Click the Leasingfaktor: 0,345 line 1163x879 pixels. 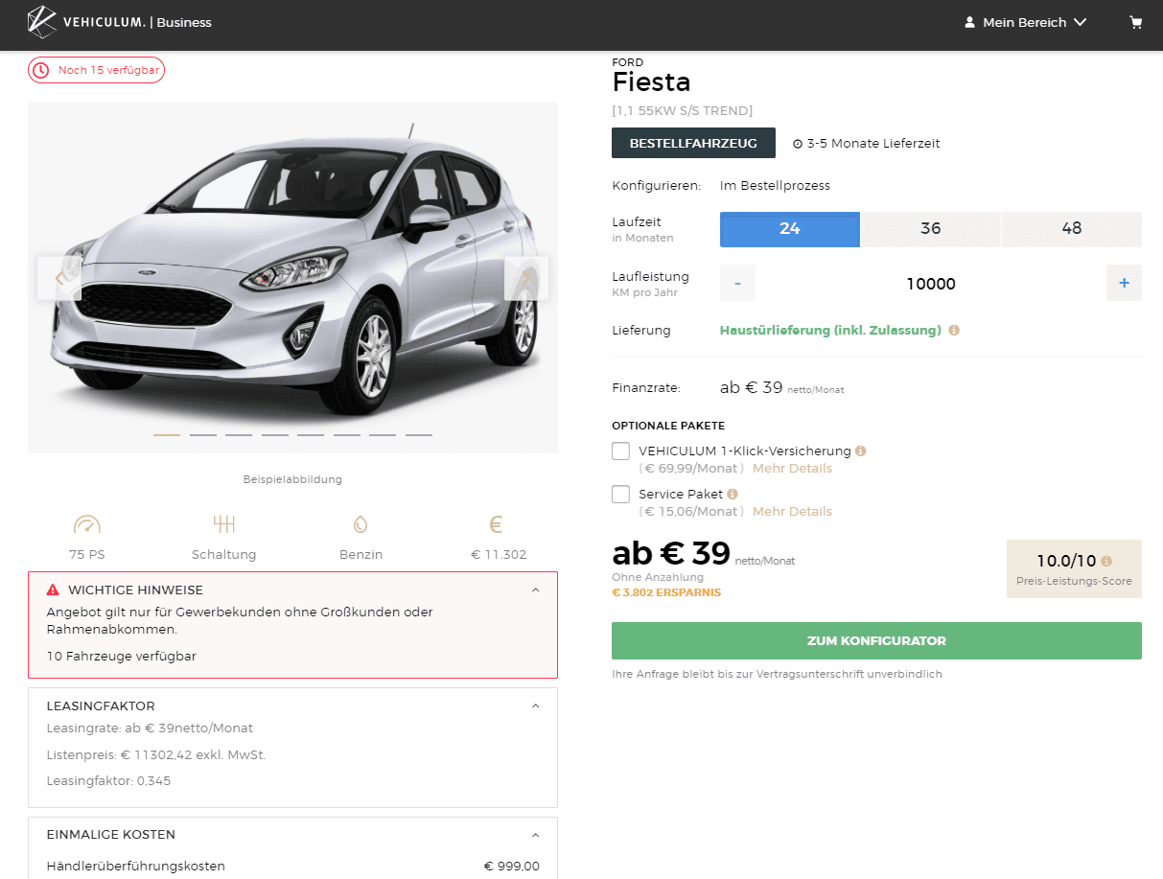[x=108, y=781]
